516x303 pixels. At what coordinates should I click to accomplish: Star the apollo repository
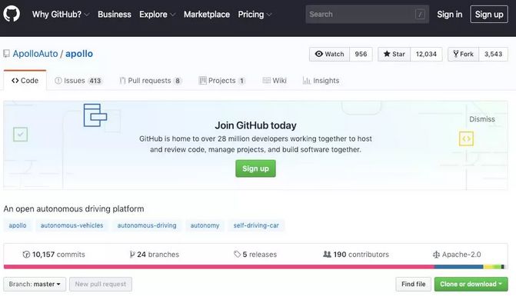tap(394, 54)
